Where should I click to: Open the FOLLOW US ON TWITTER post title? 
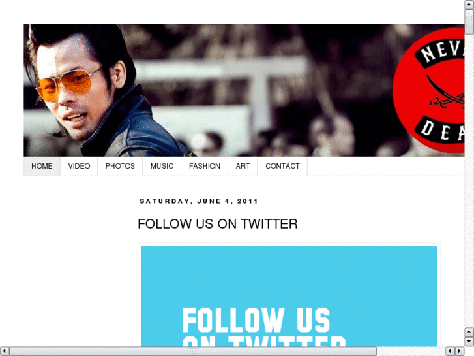pyautogui.click(x=218, y=224)
